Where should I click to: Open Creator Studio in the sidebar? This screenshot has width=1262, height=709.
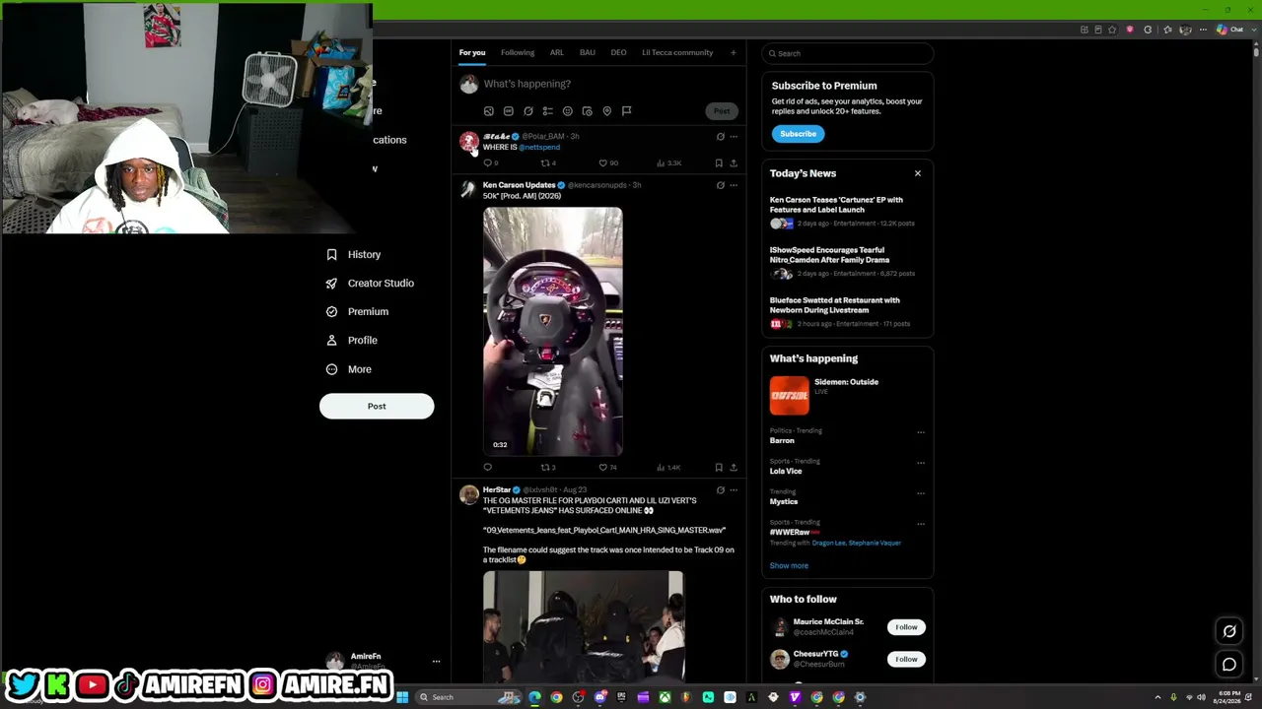[x=371, y=284]
